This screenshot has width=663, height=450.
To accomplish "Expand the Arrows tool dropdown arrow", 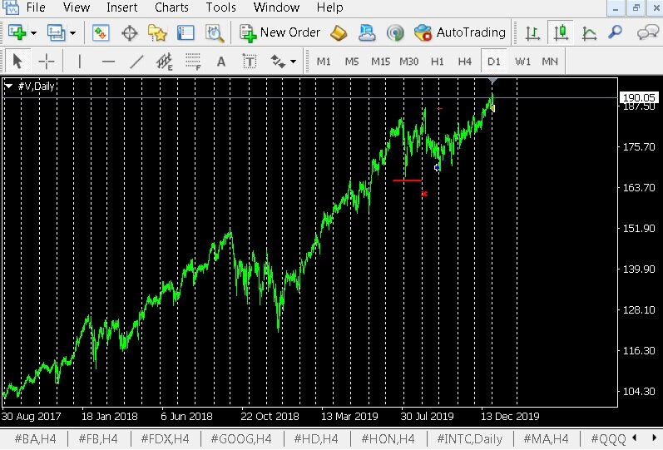I will 294,62.
